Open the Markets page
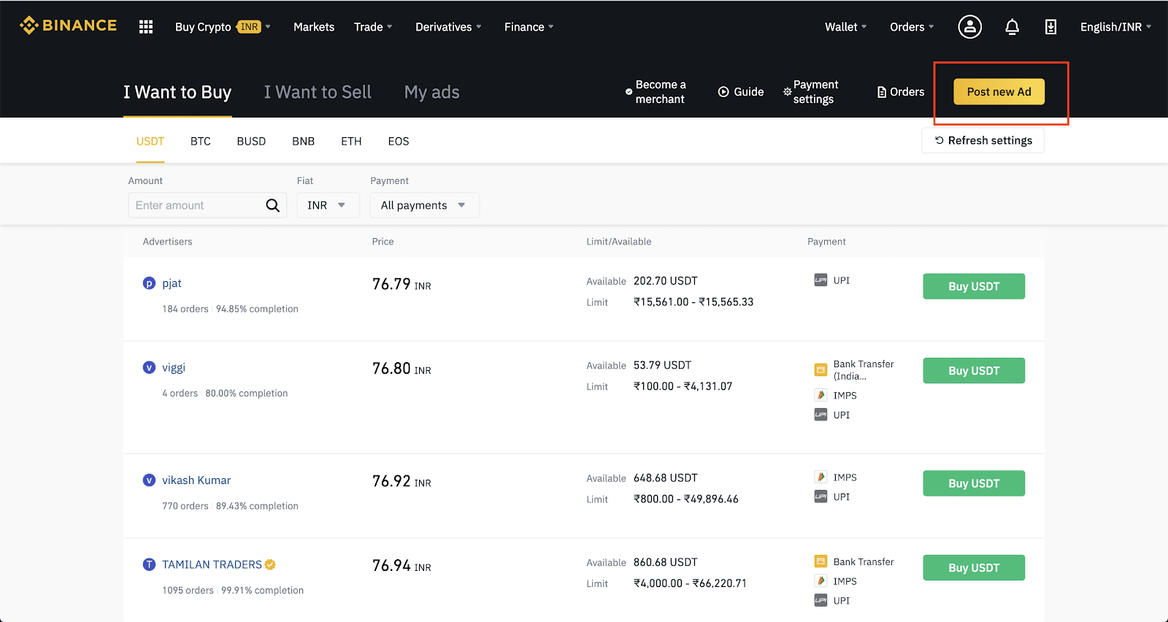1168x622 pixels. pos(314,27)
